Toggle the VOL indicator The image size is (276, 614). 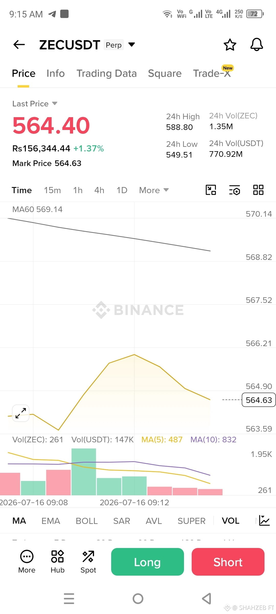click(x=231, y=521)
